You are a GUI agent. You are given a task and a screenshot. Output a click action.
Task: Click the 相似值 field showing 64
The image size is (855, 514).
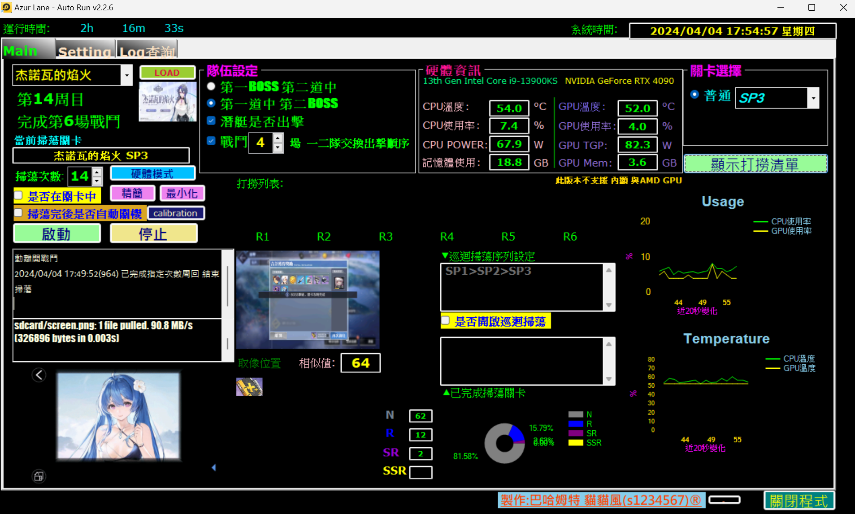(x=360, y=363)
